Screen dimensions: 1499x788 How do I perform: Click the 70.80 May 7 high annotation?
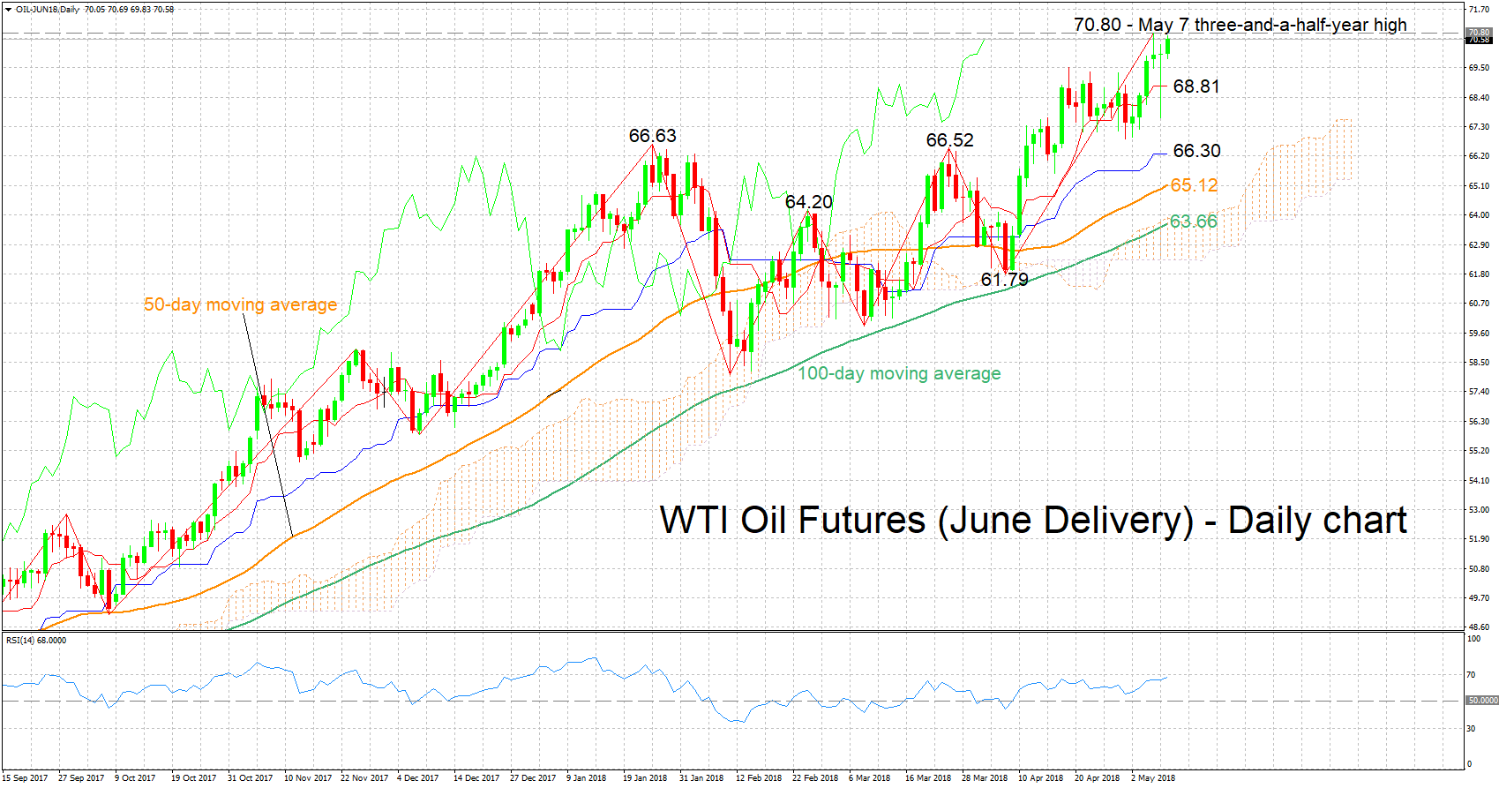(x=1240, y=25)
